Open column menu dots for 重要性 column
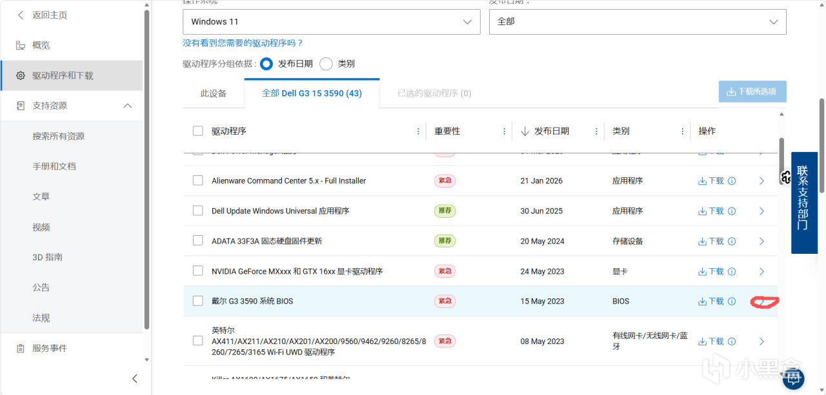The width and height of the screenshot is (826, 395). (x=504, y=131)
